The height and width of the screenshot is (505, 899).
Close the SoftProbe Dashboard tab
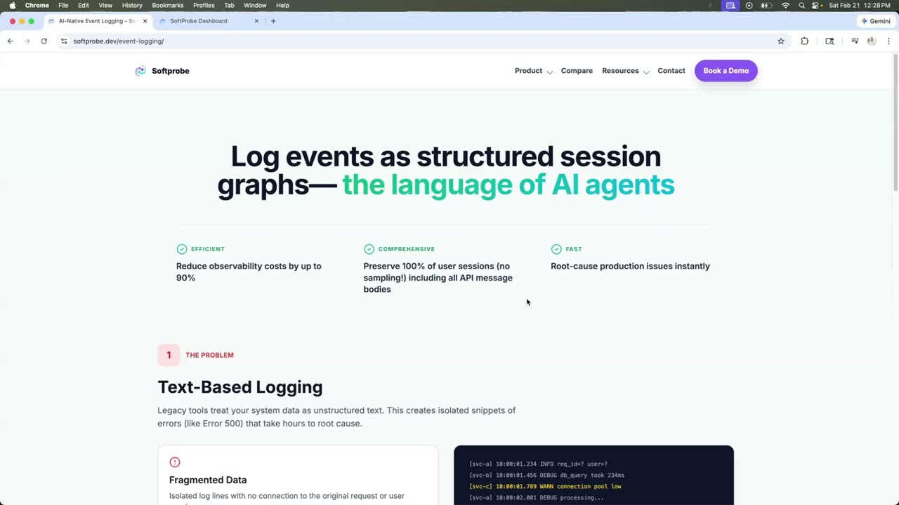[x=256, y=21]
